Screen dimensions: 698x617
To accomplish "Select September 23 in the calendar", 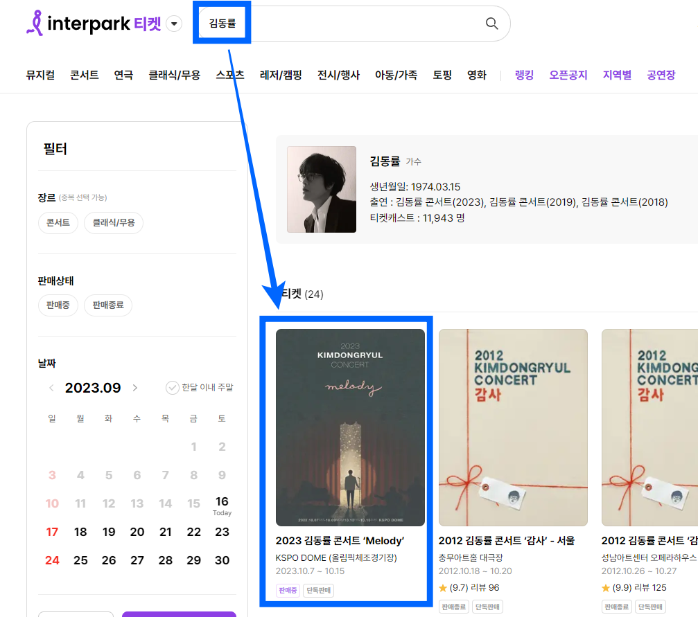I will [222, 532].
